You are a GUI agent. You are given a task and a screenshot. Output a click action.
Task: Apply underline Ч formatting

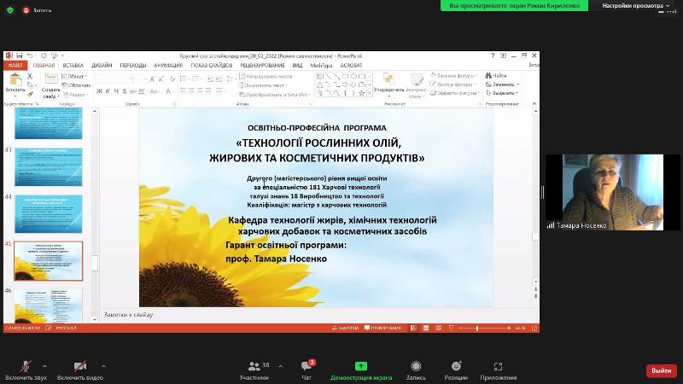pos(116,91)
